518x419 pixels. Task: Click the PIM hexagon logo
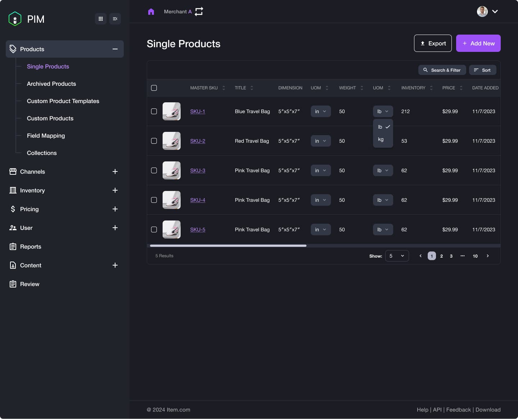coord(15,19)
